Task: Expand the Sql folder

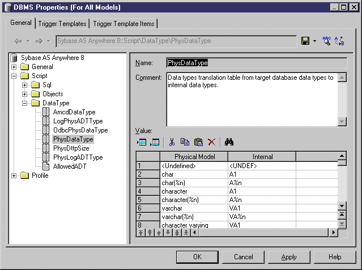Action: click(25, 85)
